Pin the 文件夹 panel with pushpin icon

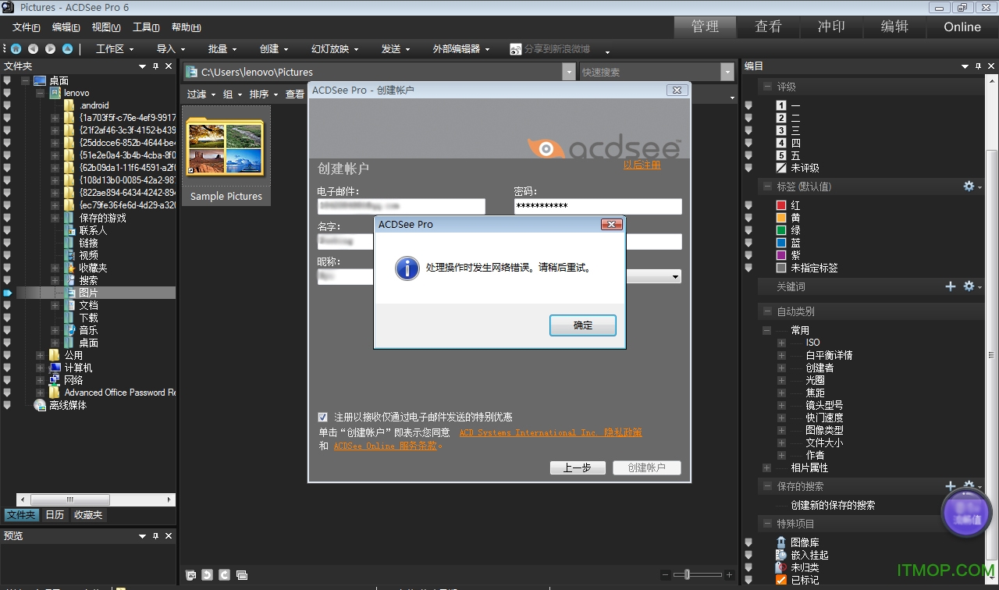click(x=155, y=66)
